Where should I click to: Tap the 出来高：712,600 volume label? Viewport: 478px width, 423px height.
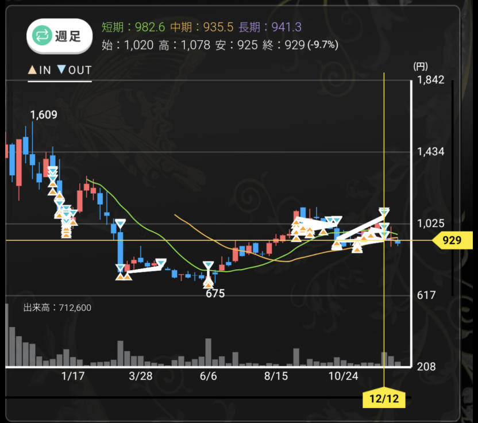tap(57, 307)
